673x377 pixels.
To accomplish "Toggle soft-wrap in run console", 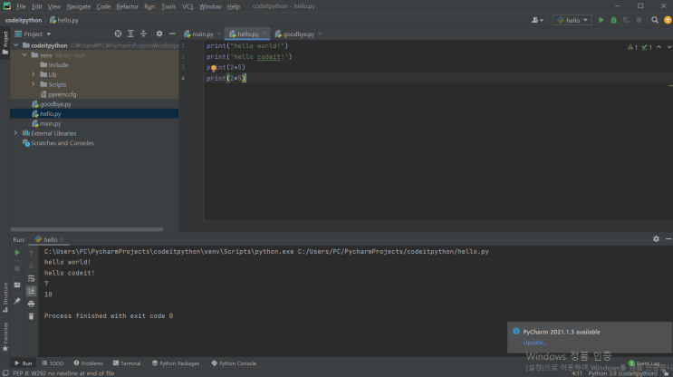I will [31, 278].
